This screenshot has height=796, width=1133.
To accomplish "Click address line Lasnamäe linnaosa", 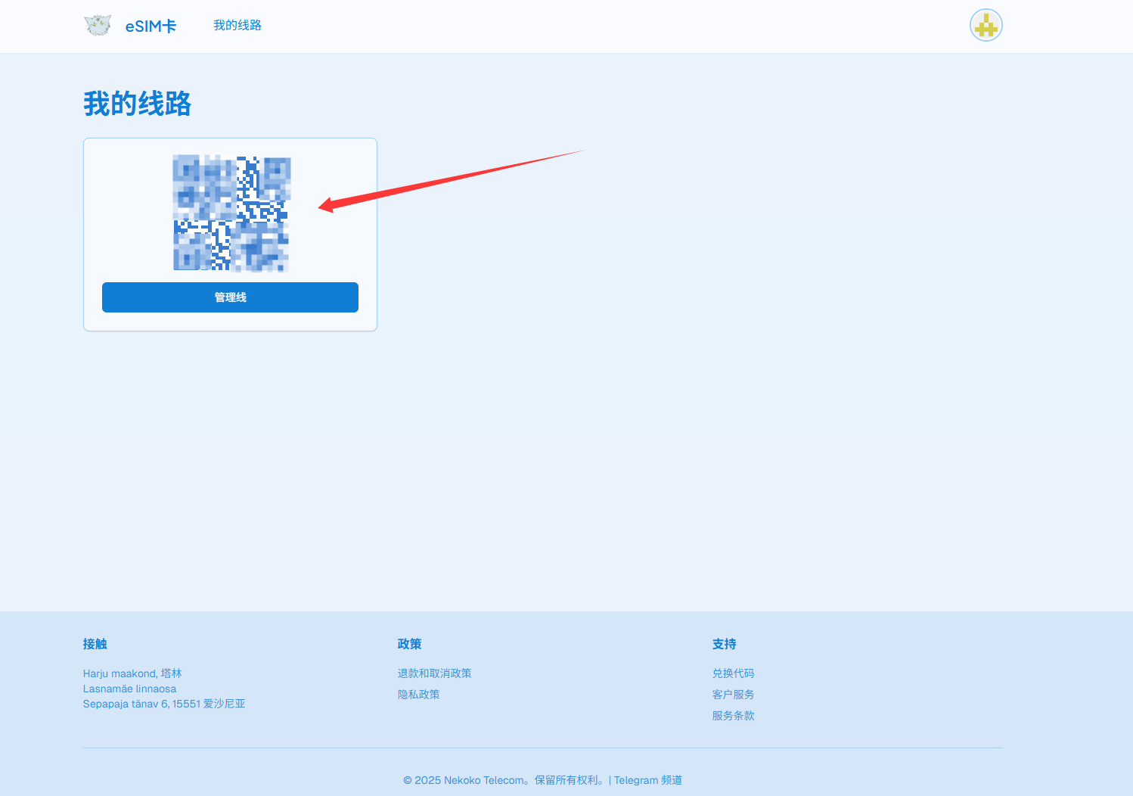I will pos(129,689).
